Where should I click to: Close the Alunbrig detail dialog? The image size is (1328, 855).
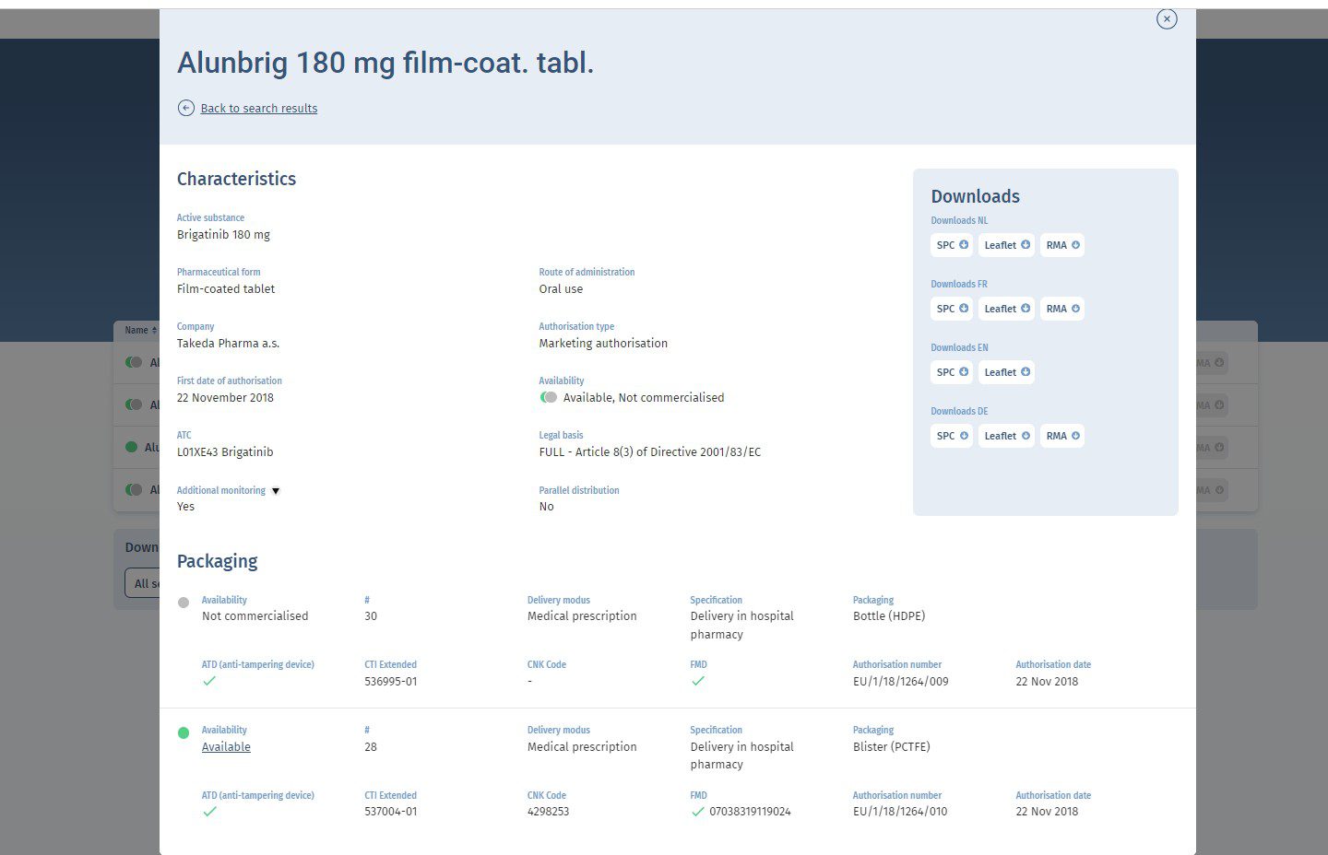pos(1167,18)
